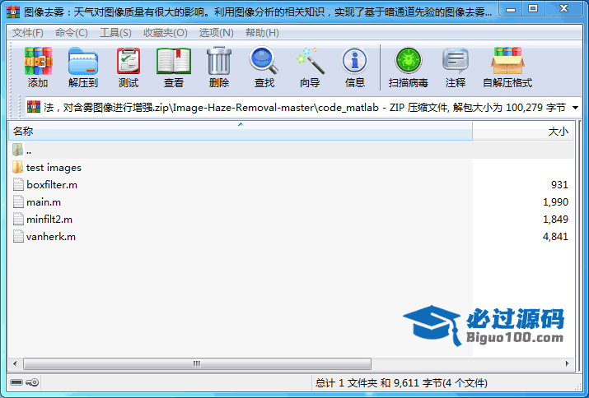Select the 'boxfilter.m' file name

52,184
